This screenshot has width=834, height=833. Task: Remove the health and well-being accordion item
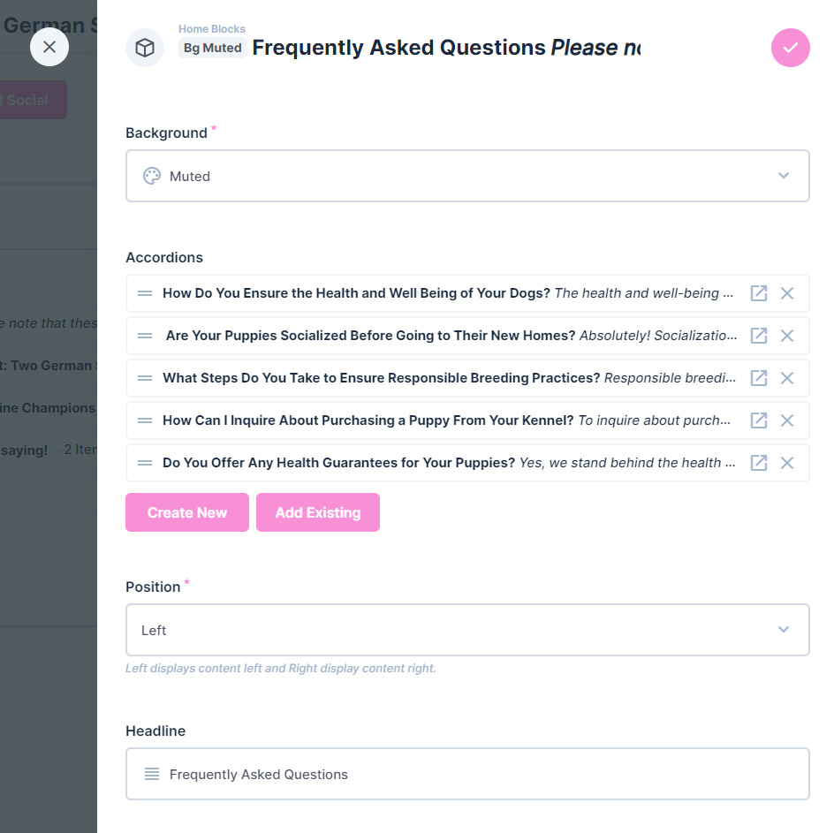(x=786, y=293)
